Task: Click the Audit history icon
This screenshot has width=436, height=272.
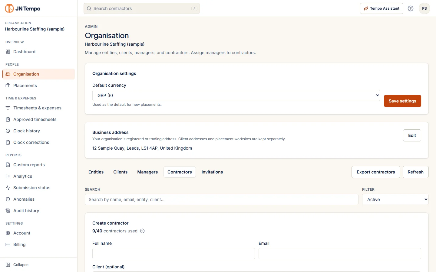Action: (x=8, y=211)
